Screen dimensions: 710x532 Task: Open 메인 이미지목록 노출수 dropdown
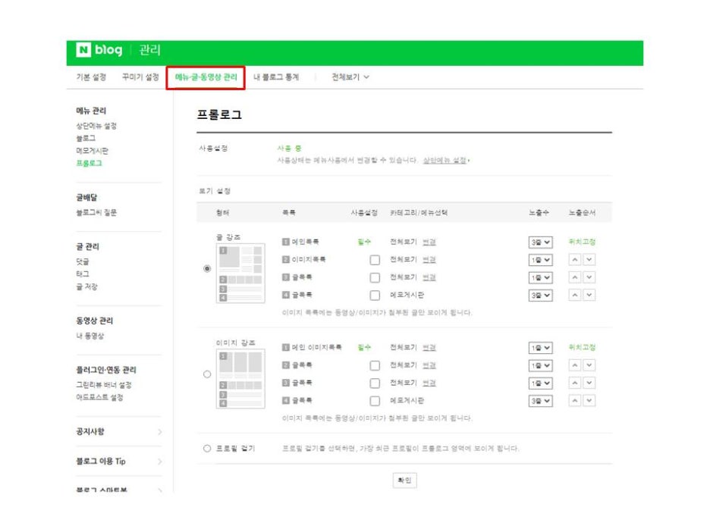click(x=541, y=347)
